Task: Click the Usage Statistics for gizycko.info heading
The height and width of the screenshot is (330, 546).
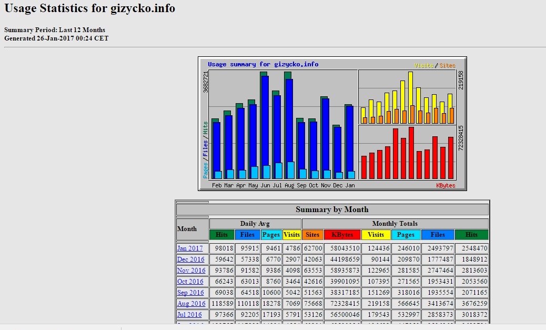Action: [90, 8]
